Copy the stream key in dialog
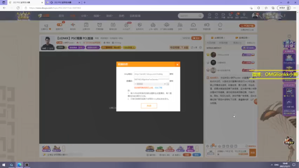The image size is (299, 168). (x=172, y=81)
